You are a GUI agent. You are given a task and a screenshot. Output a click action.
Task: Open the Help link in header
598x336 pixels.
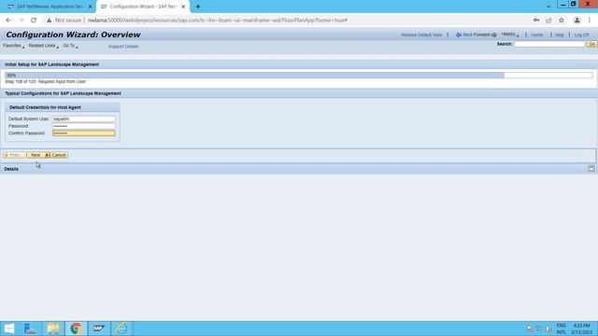tap(559, 35)
